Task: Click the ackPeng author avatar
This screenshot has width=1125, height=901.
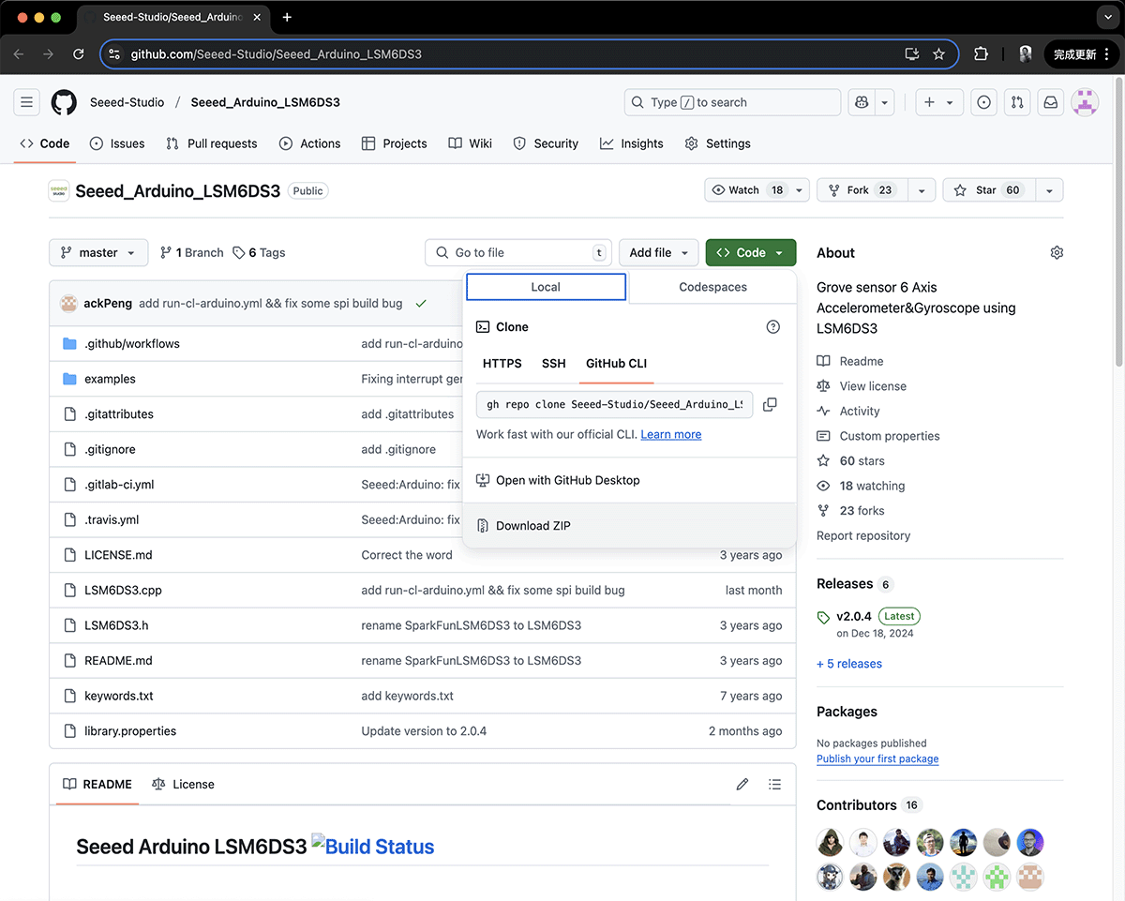Action: pyautogui.click(x=68, y=303)
